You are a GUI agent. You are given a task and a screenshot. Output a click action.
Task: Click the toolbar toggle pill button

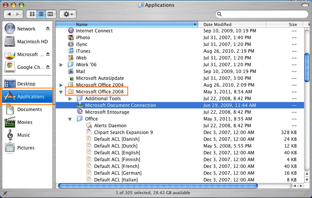click(x=305, y=5)
